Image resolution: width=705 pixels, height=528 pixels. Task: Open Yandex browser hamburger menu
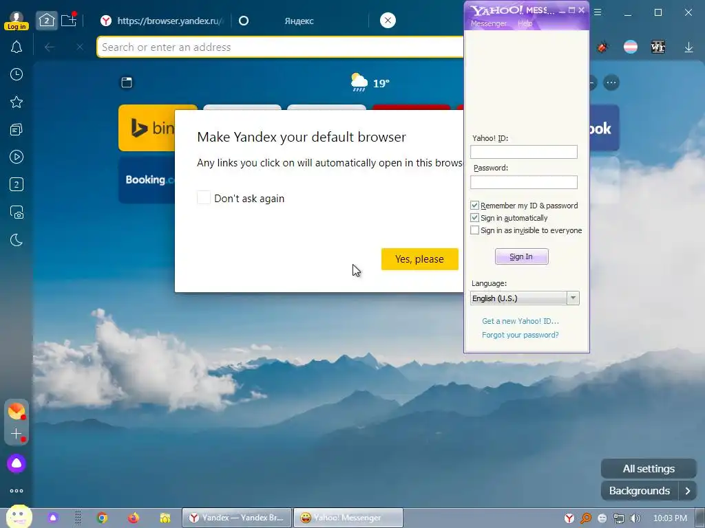point(598,12)
